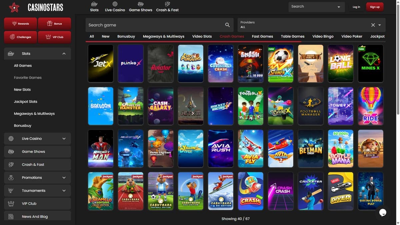
Task: Select the Table Games tab
Action: [293, 36]
